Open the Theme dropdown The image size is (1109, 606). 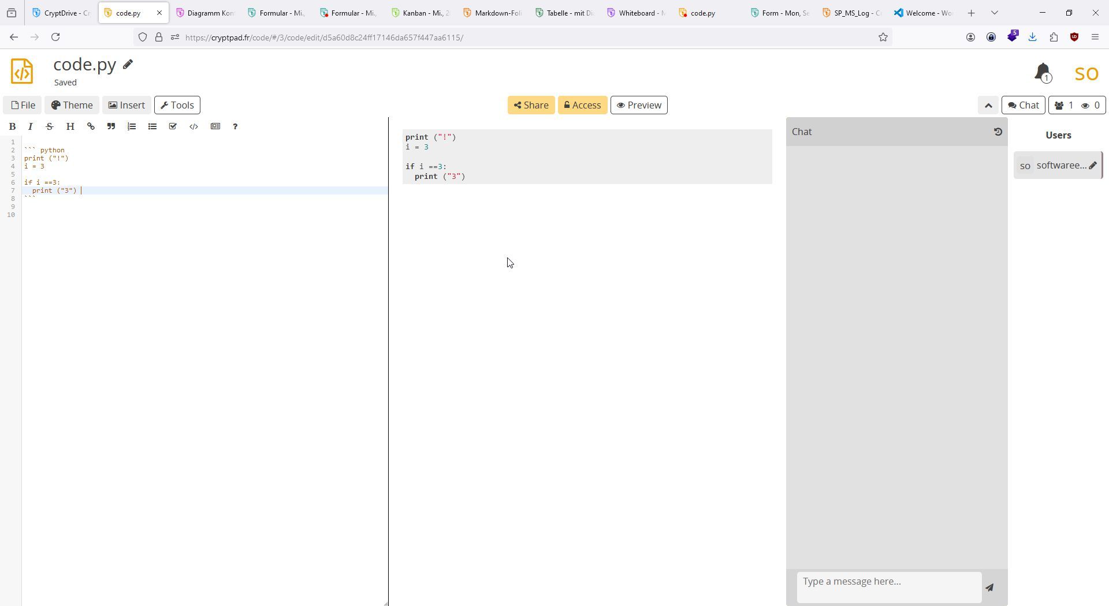pyautogui.click(x=72, y=105)
